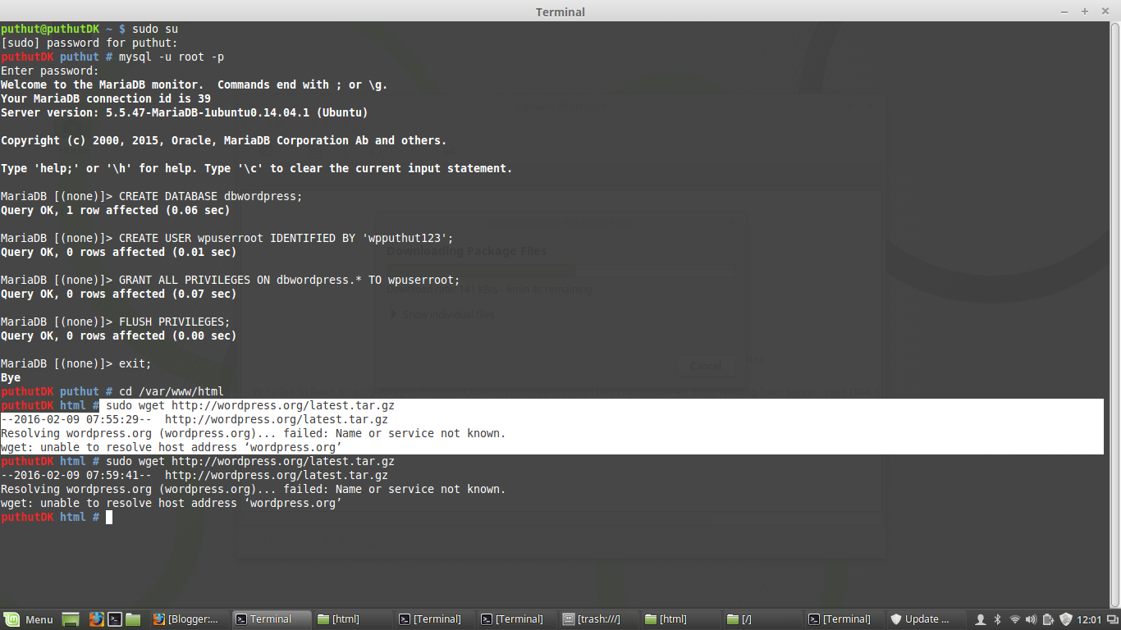Click the workspace switcher at far right
The image size is (1121, 630).
(1114, 619)
